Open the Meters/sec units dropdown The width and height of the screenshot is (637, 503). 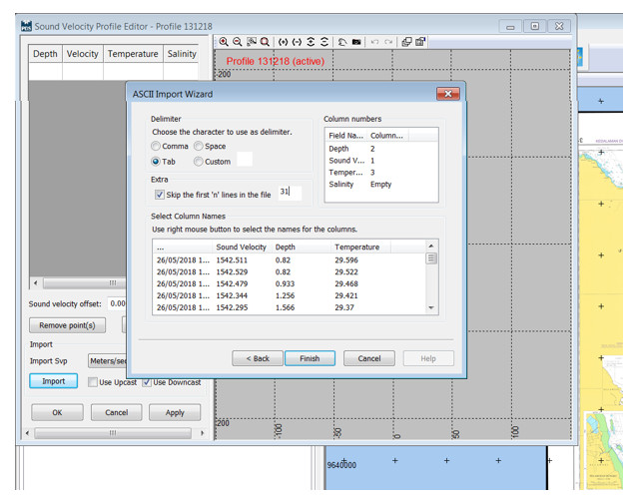coord(107,361)
